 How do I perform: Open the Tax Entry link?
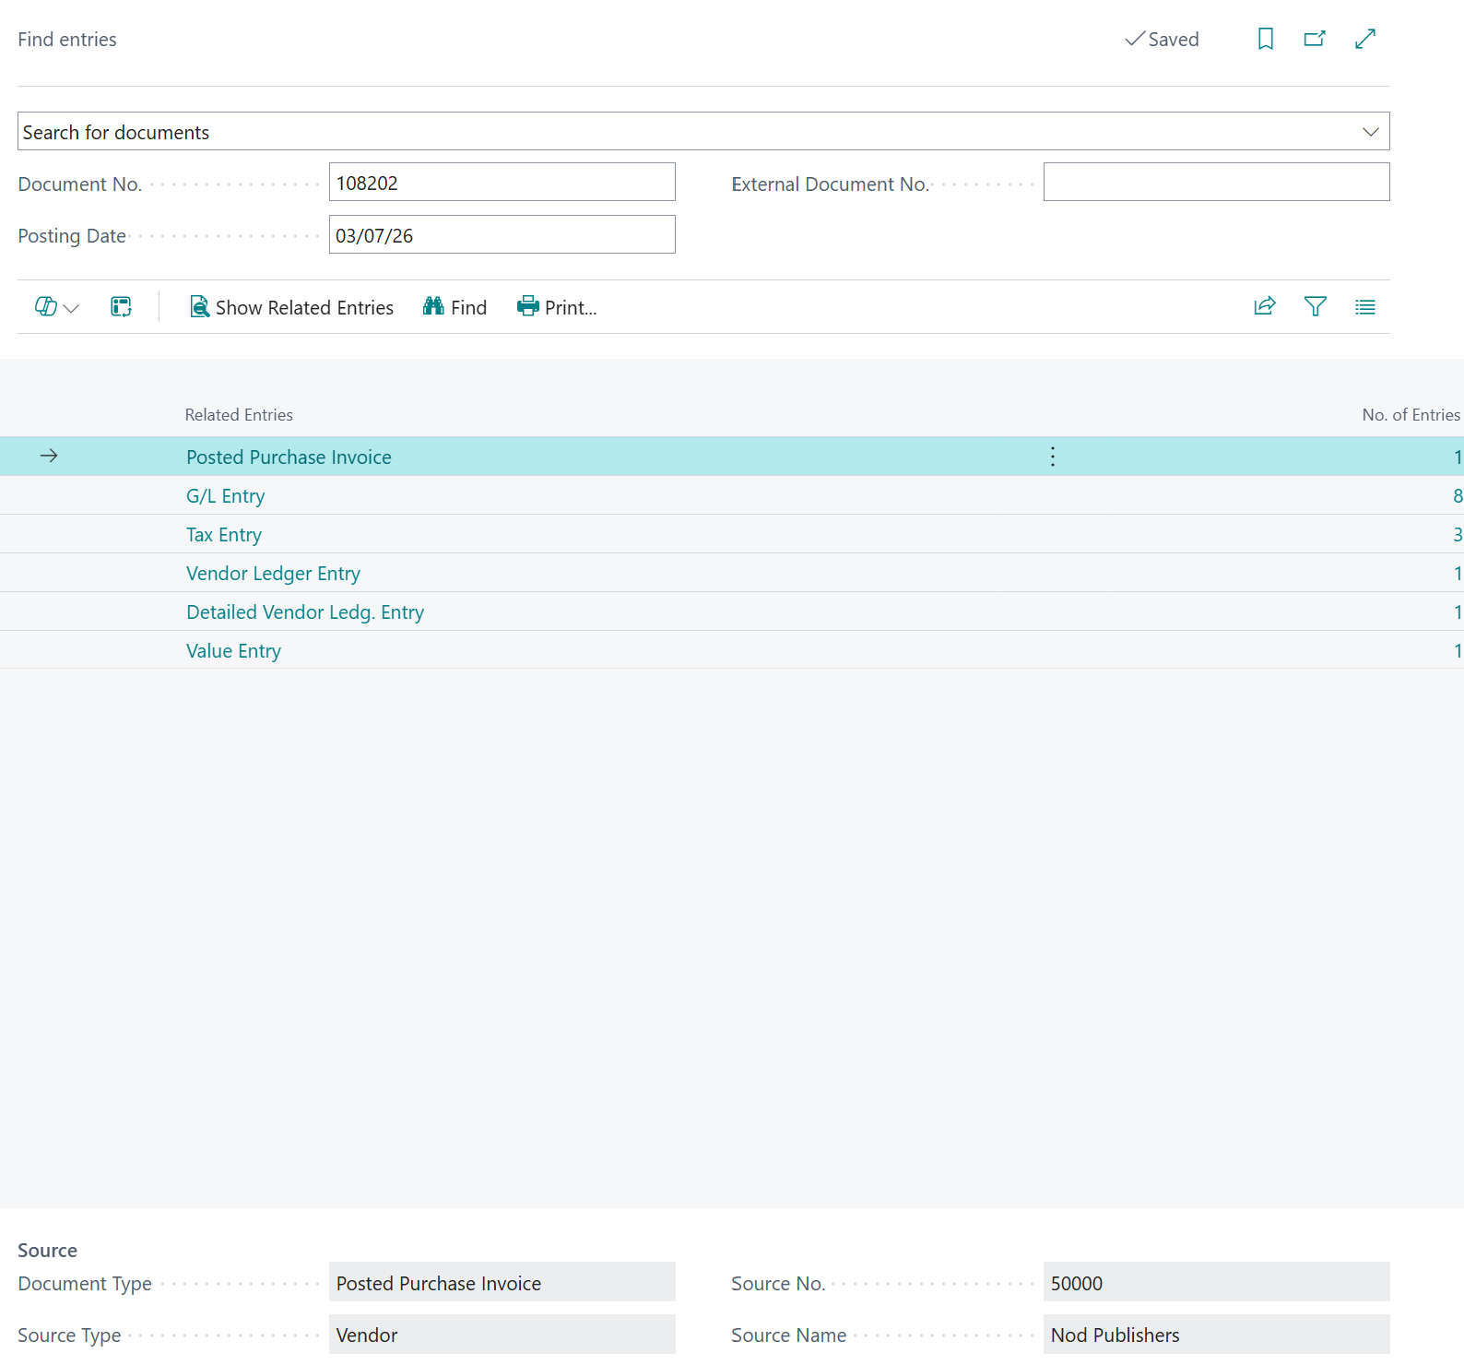224,535
